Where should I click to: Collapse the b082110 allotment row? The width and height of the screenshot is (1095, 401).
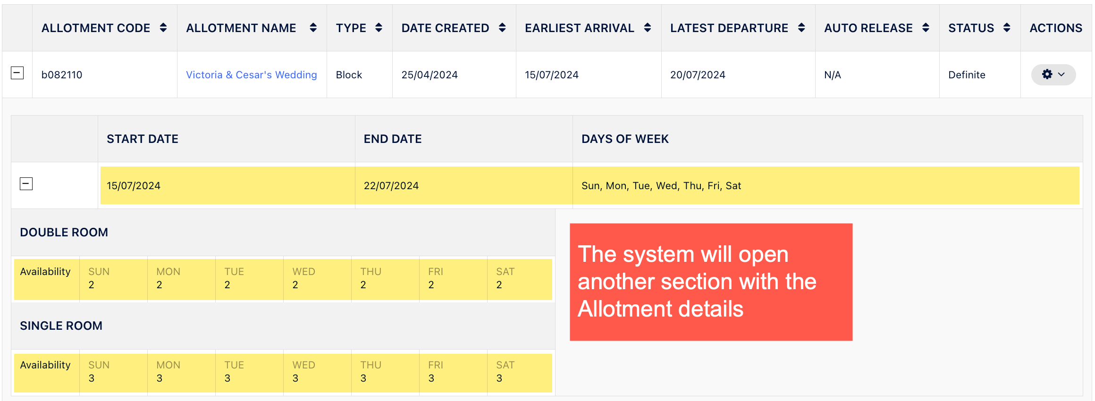[17, 73]
